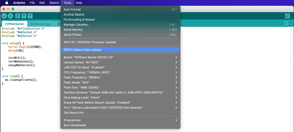Select the ESPWebSocket tab

(x=15, y=24)
